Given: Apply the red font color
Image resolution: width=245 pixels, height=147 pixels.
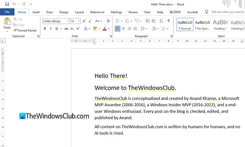Looking at the screenshot, I should (105, 29).
